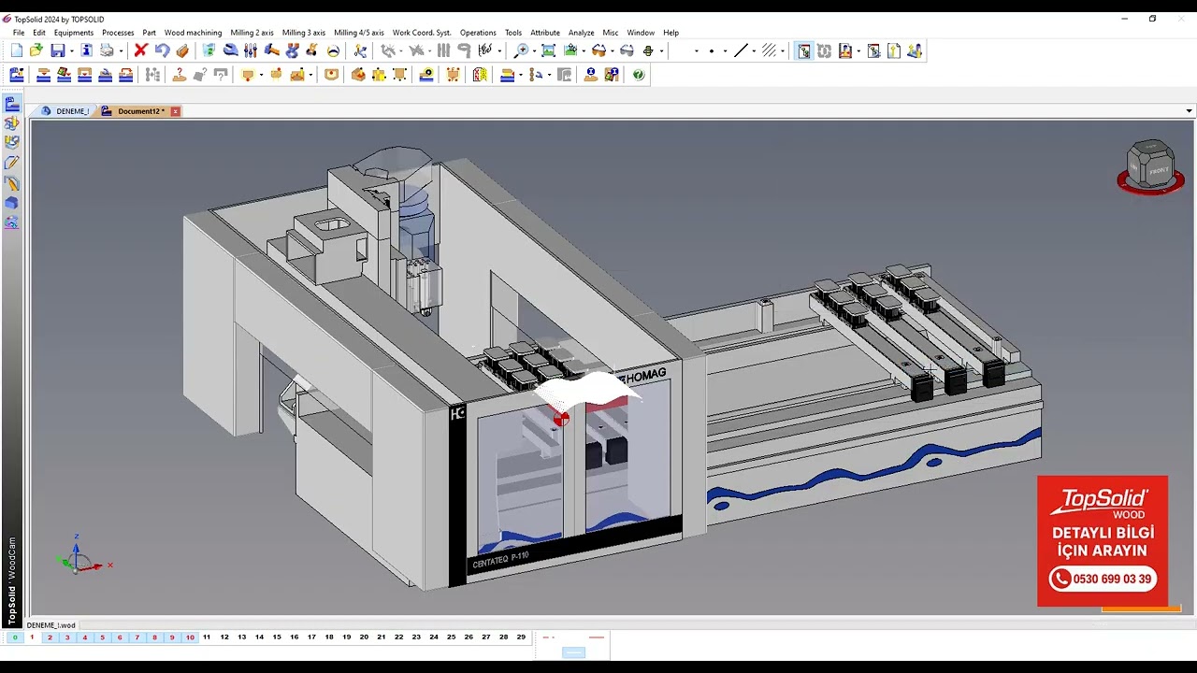The image size is (1197, 673).
Task: Open help with the green question mark icon
Action: [x=639, y=75]
